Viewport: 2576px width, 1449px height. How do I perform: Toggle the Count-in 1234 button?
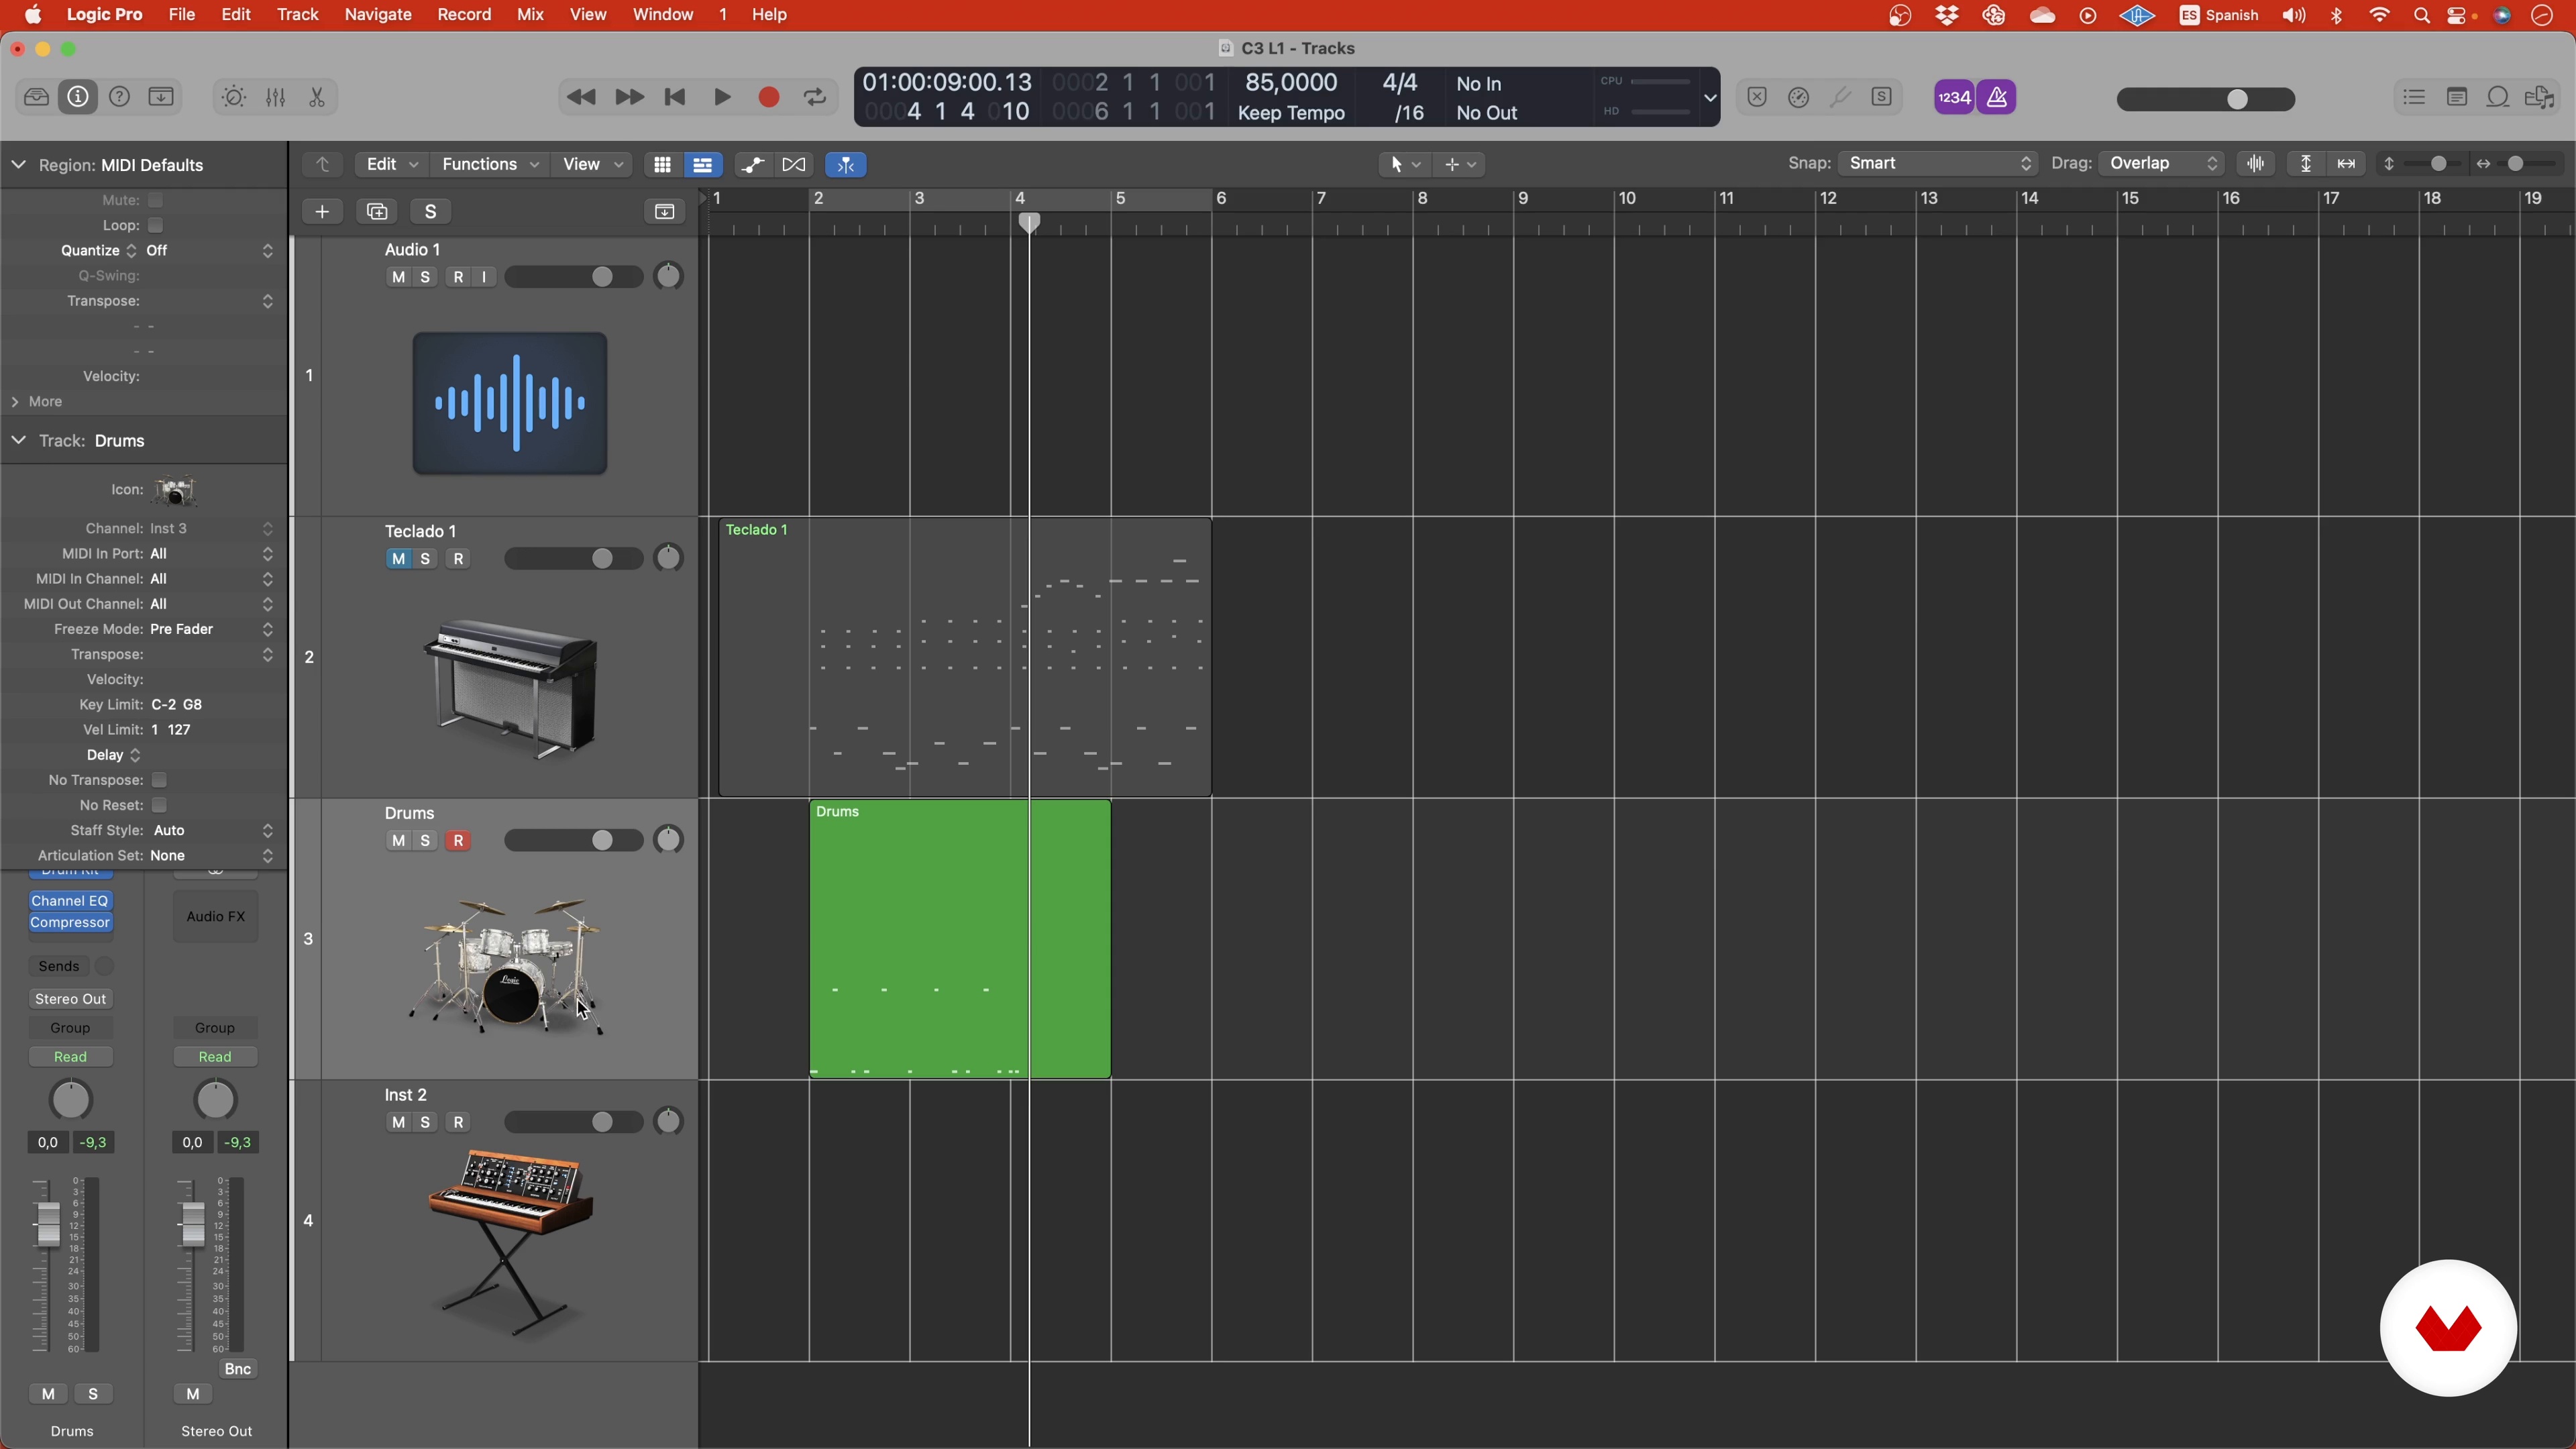(x=1954, y=97)
